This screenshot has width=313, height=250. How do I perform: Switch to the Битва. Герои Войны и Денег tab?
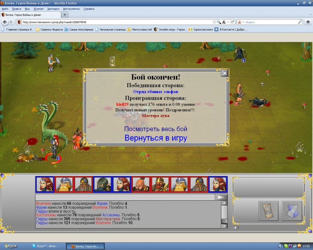click(31, 15)
